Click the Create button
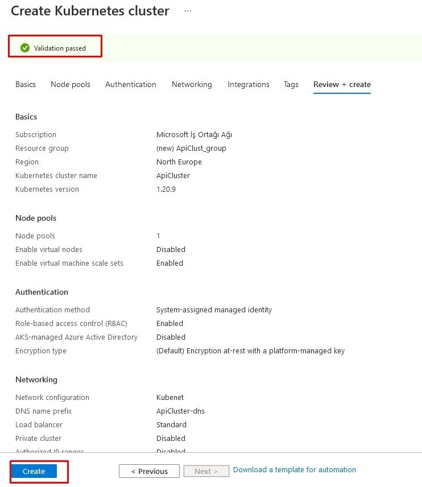The image size is (422, 487). [x=33, y=471]
